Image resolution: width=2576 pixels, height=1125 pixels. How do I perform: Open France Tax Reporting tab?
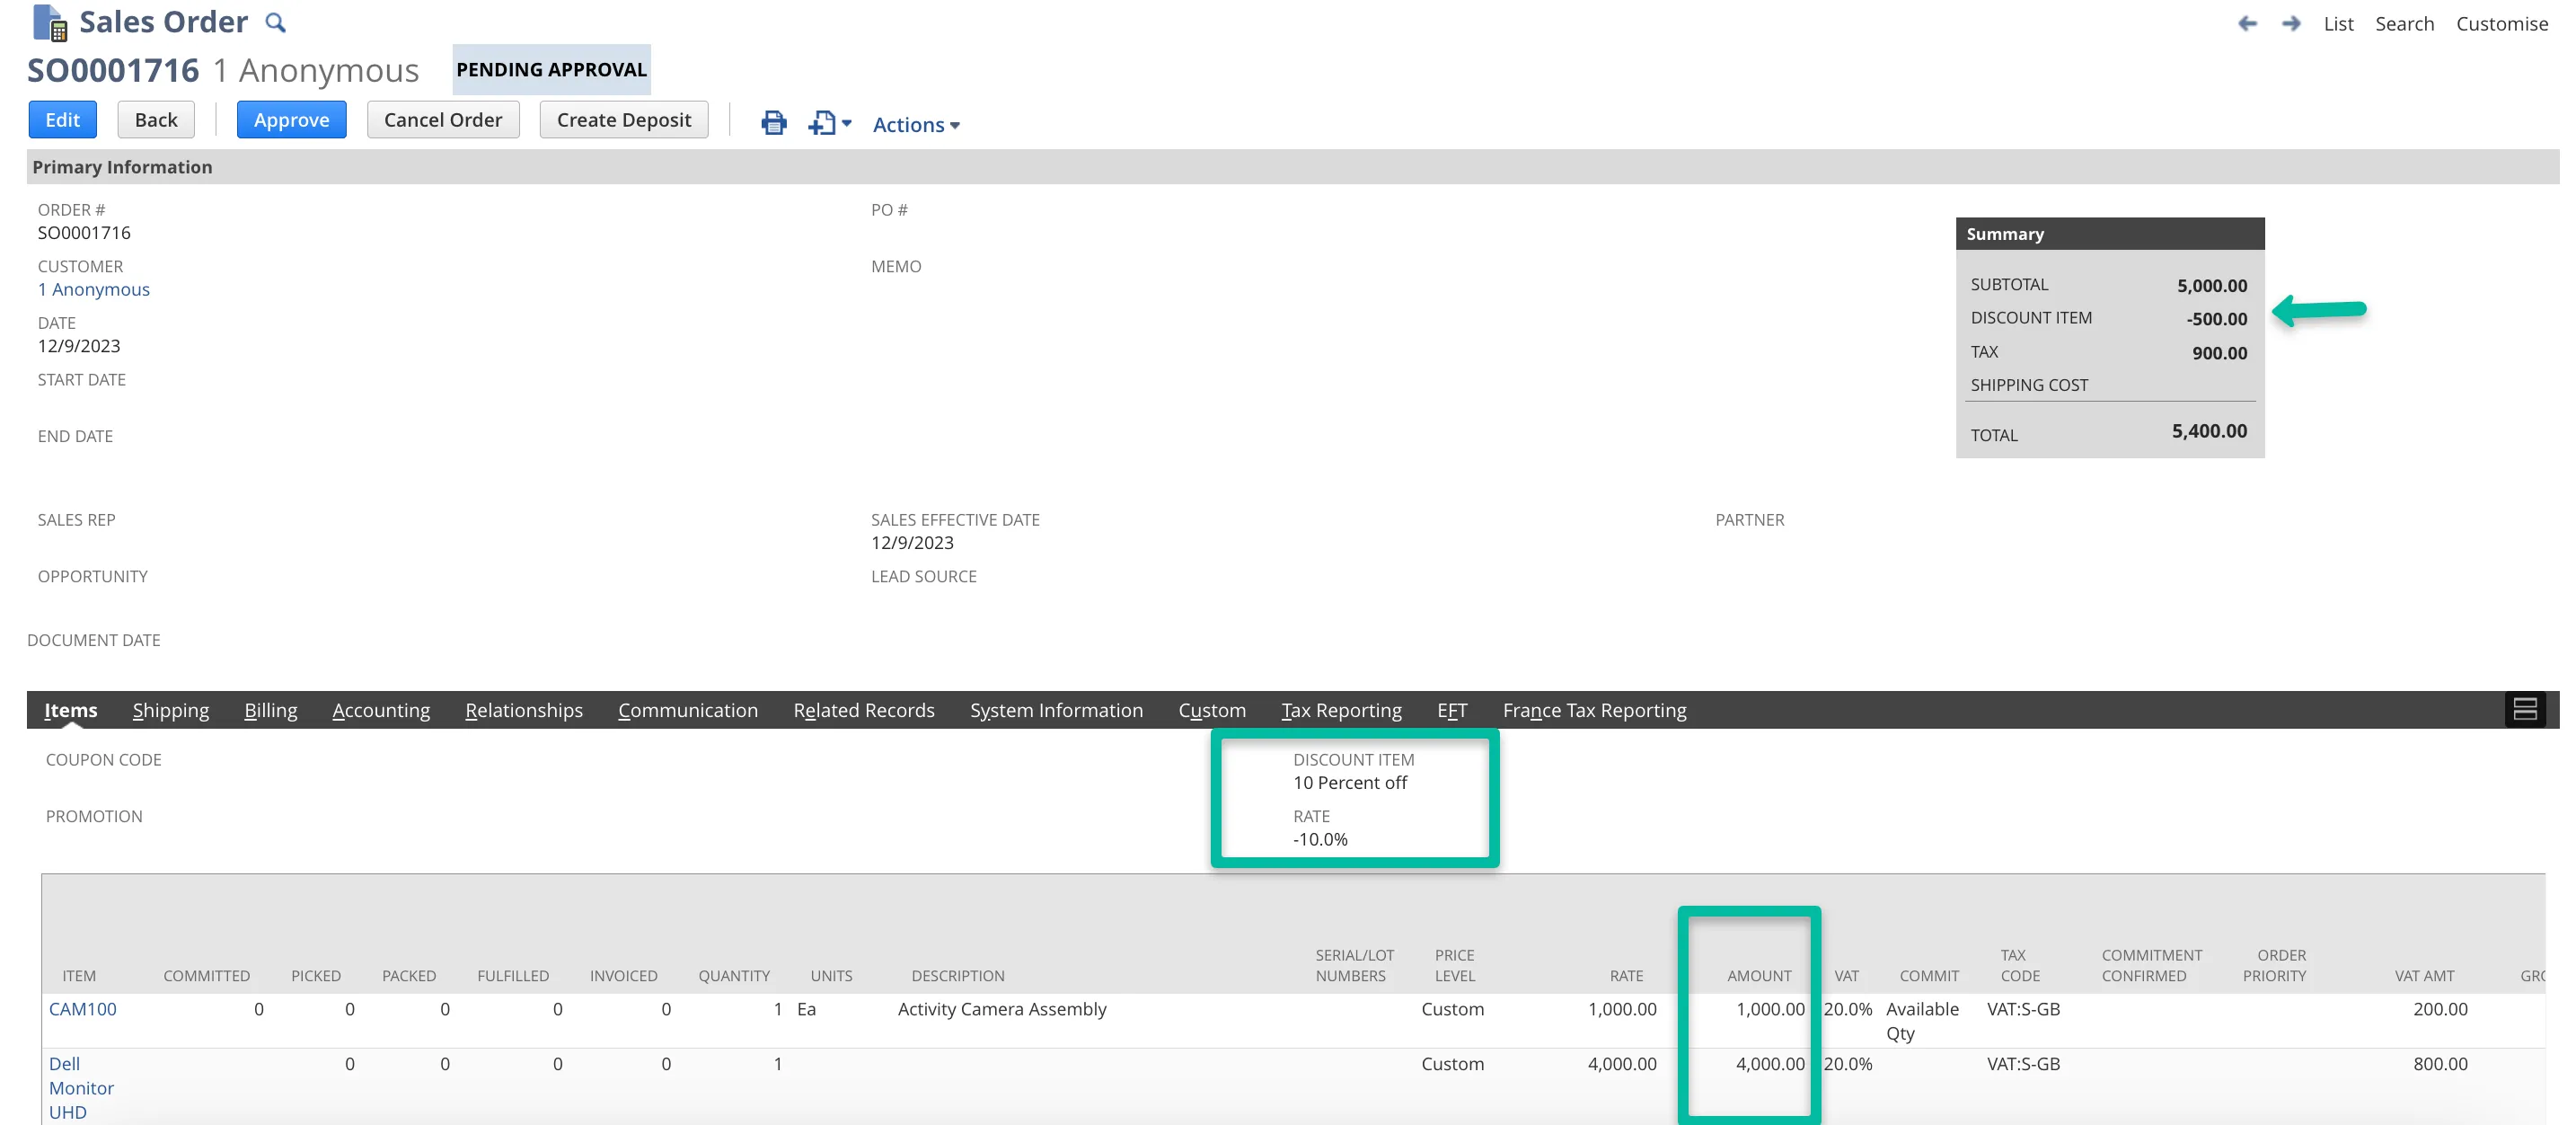1594,710
